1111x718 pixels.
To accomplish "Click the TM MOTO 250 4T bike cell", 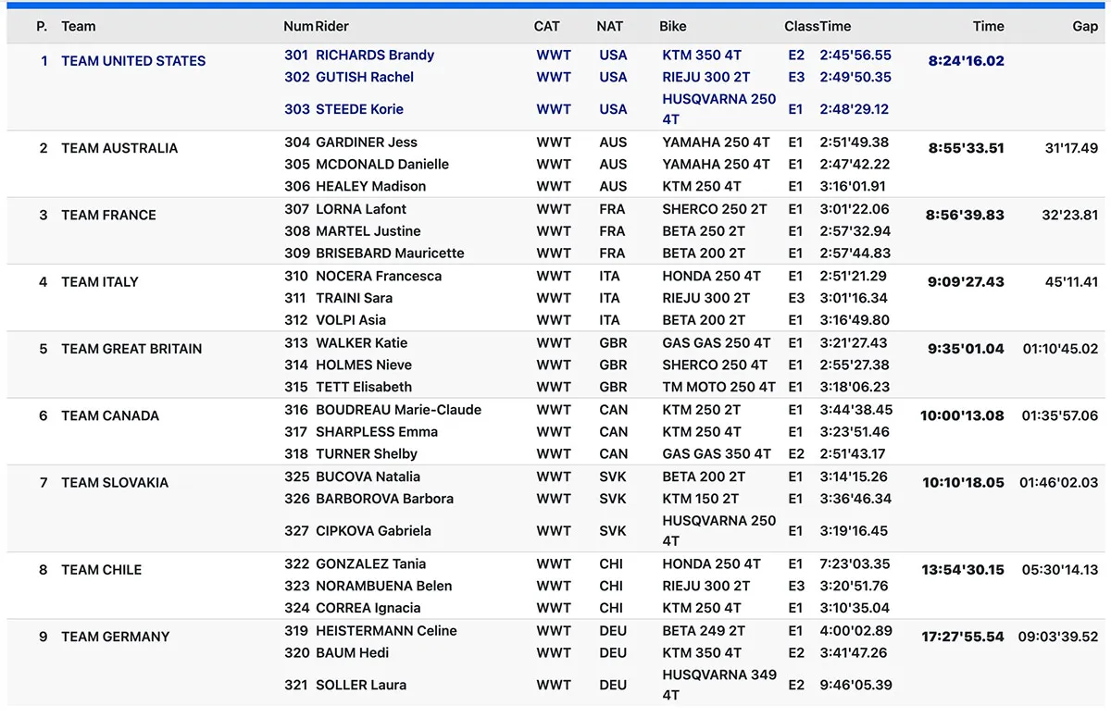I will click(719, 388).
